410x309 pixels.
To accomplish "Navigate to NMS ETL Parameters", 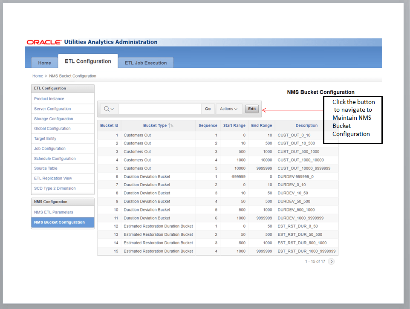I will click(x=53, y=212).
